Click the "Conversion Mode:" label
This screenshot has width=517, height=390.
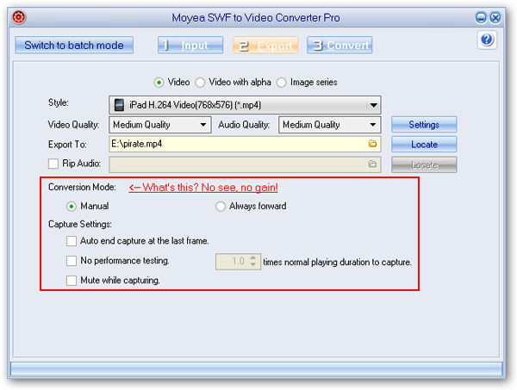82,187
